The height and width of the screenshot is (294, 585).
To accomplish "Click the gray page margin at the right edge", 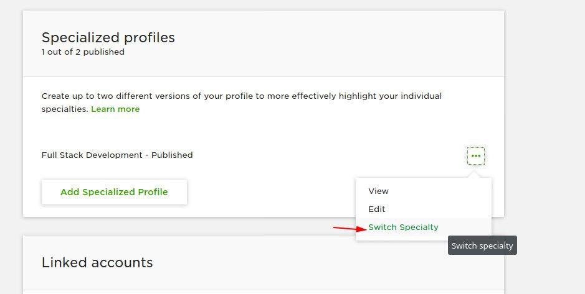I will pos(545,112).
